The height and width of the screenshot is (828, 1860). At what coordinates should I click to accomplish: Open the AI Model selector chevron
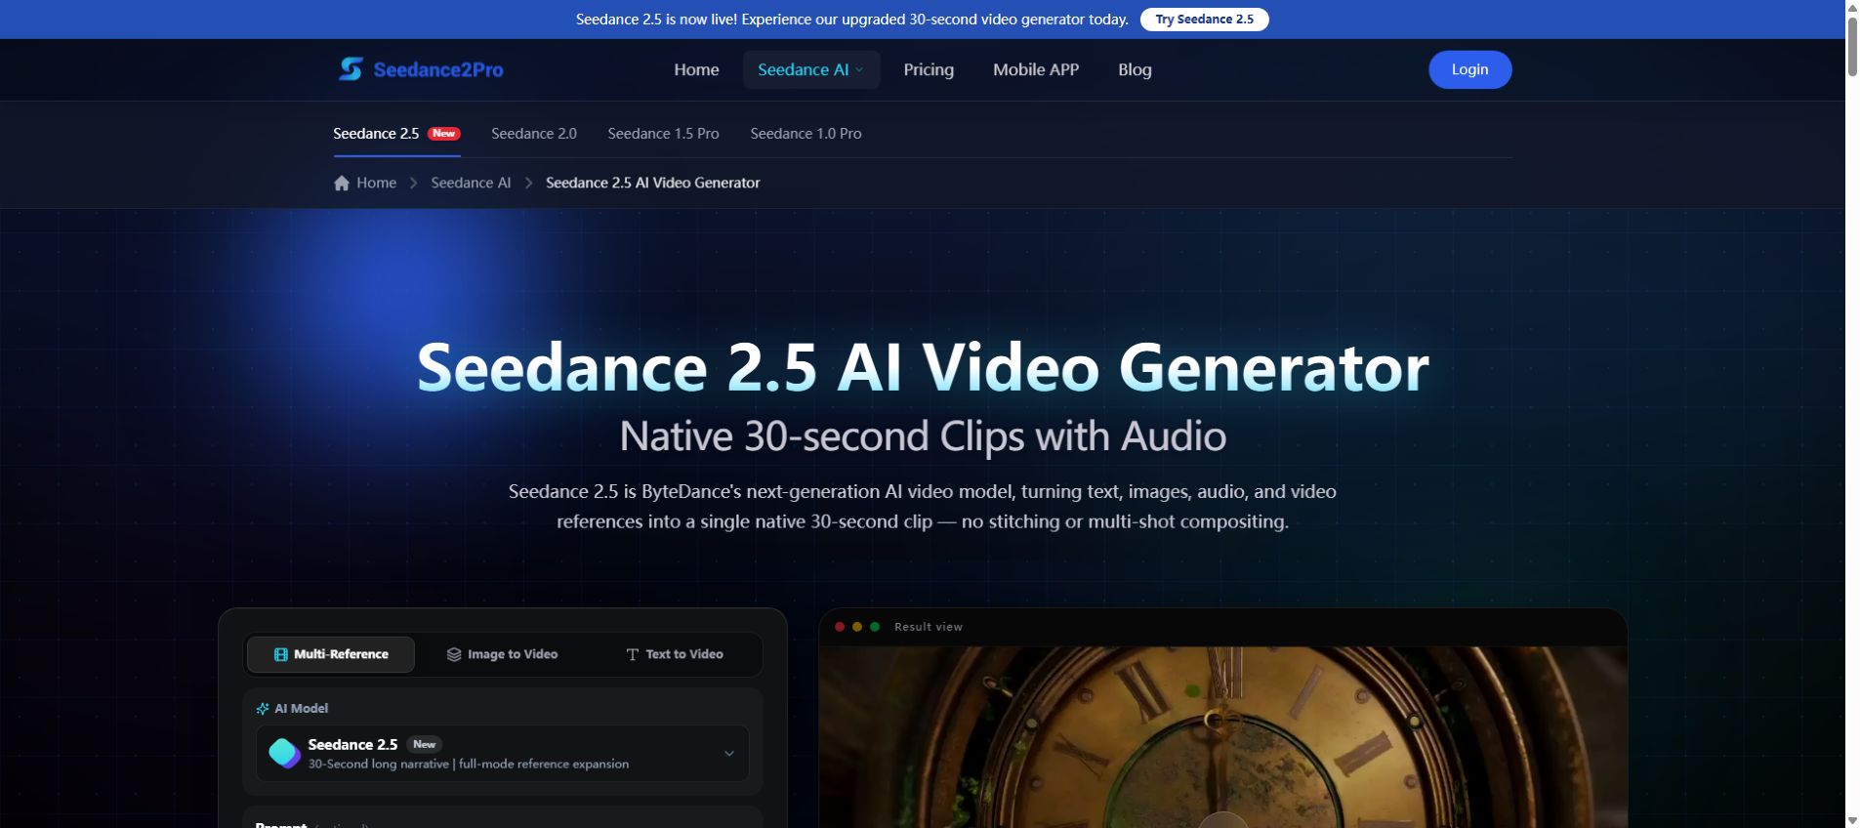[729, 753]
